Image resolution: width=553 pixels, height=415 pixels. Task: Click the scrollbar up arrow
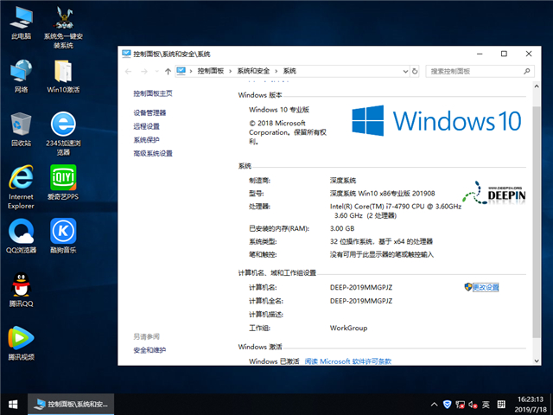click(x=537, y=86)
